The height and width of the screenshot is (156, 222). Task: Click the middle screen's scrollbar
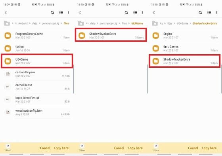[x=147, y=79]
